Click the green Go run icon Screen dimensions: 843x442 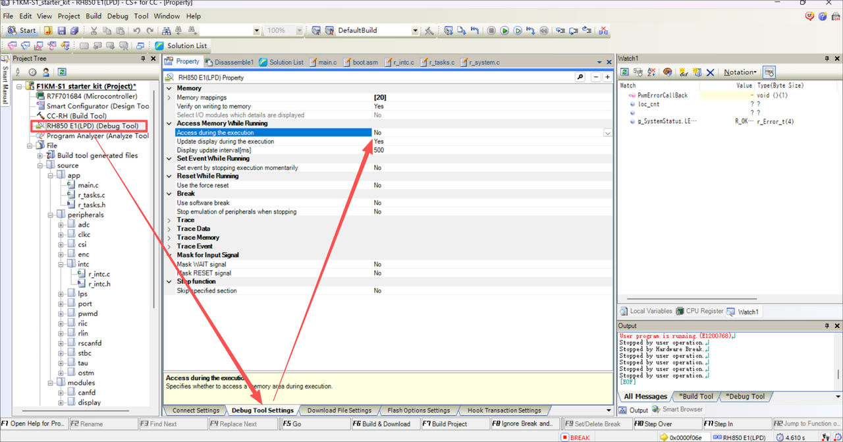pos(504,30)
